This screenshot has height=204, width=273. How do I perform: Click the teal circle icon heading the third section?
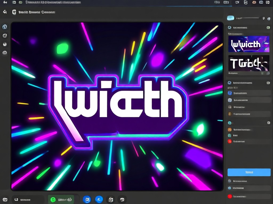click(230, 123)
